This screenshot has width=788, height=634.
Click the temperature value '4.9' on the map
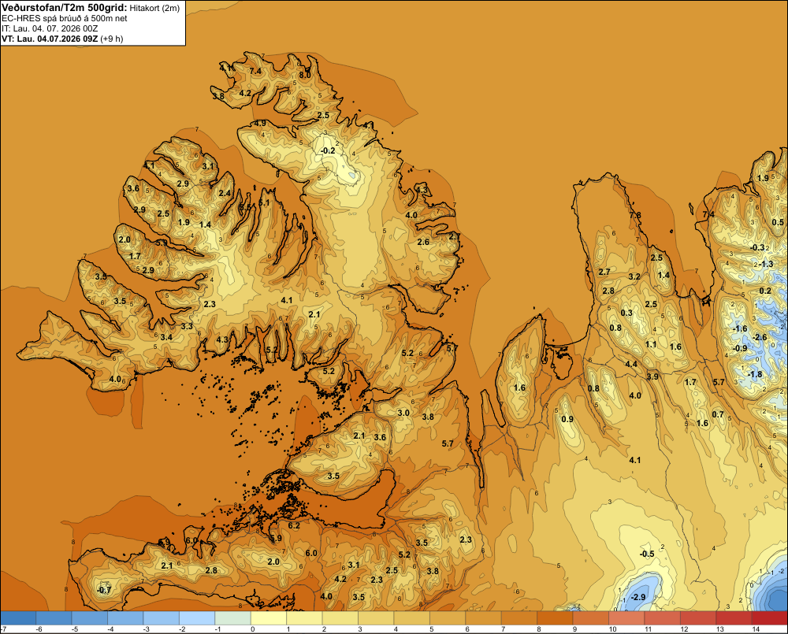click(260, 123)
